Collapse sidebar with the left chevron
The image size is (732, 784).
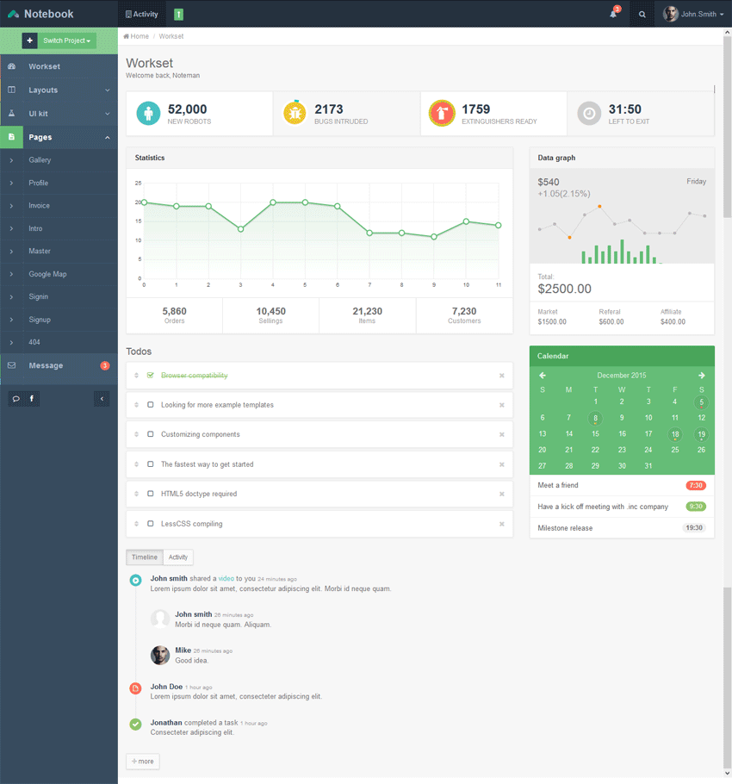102,399
